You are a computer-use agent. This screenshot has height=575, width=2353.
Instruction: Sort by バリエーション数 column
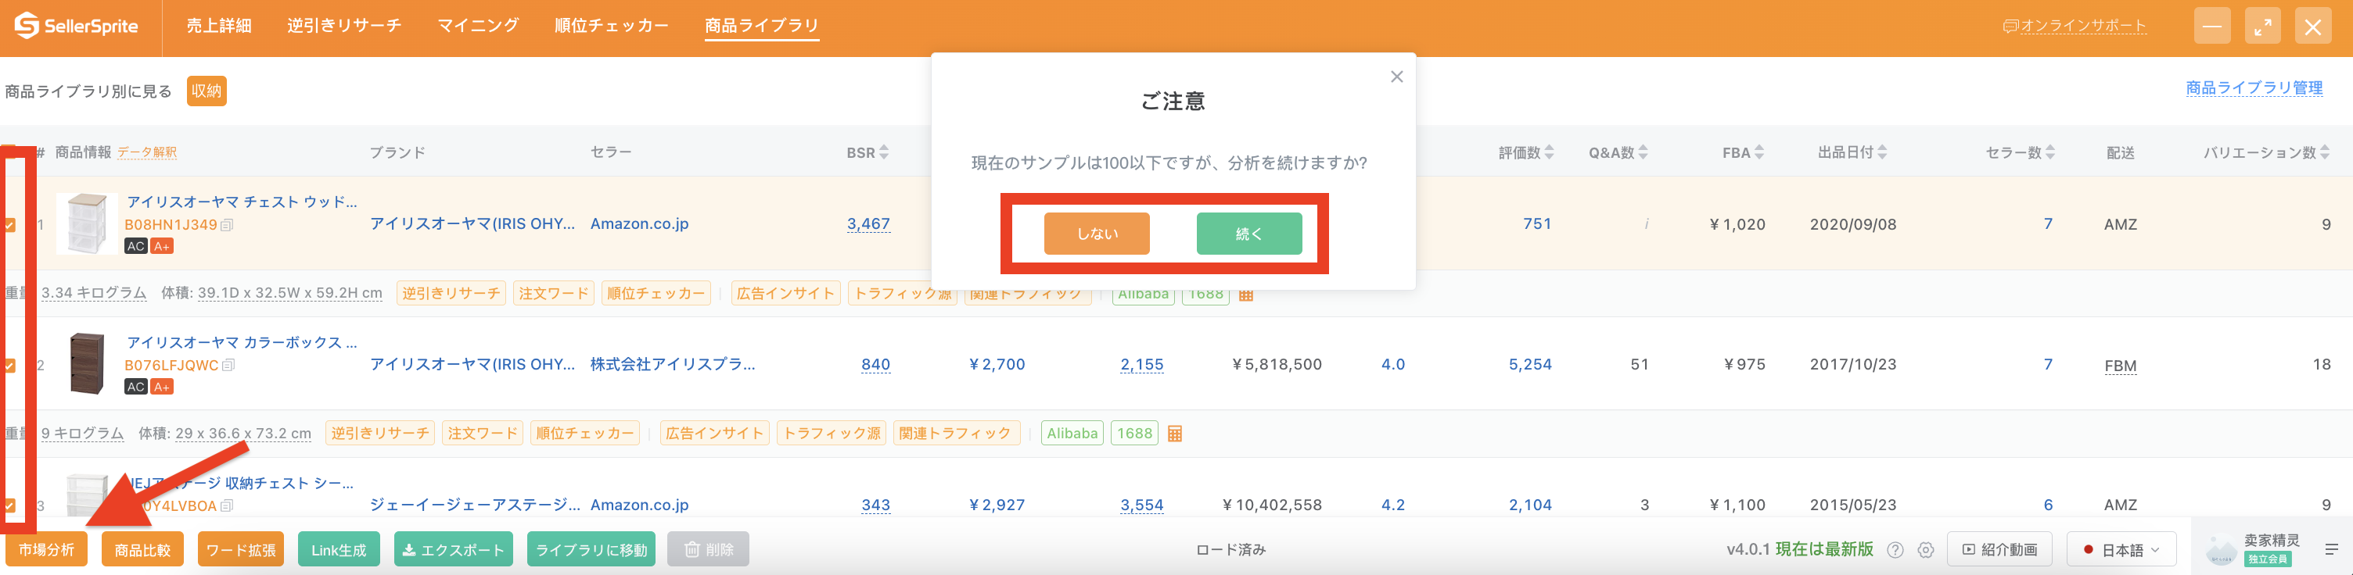2325,152
